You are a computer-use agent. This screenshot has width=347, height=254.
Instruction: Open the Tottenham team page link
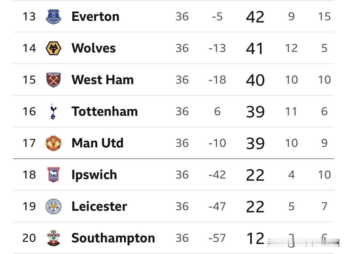(105, 111)
